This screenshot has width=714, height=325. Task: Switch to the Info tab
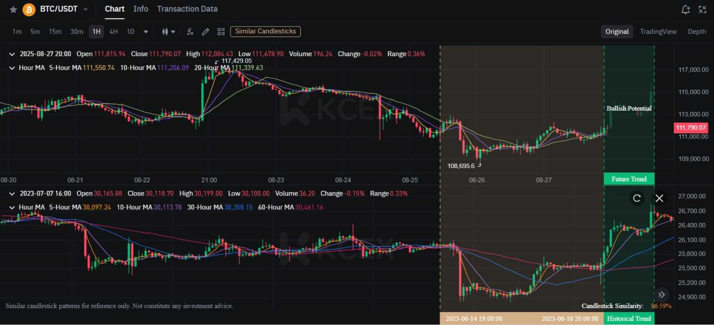(x=140, y=9)
